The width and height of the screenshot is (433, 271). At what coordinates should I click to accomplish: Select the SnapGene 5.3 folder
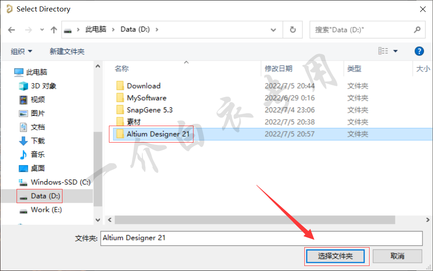[x=150, y=110]
